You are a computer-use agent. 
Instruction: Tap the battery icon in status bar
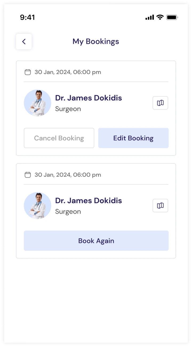point(172,17)
